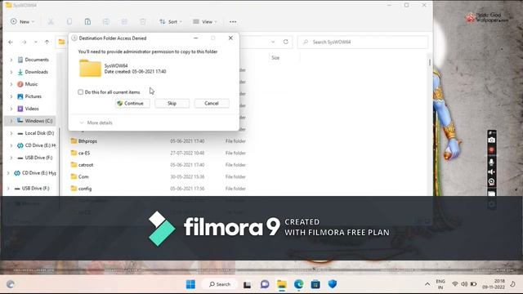Check 'Do this for all current items'
523x294 pixels.
tap(80, 92)
